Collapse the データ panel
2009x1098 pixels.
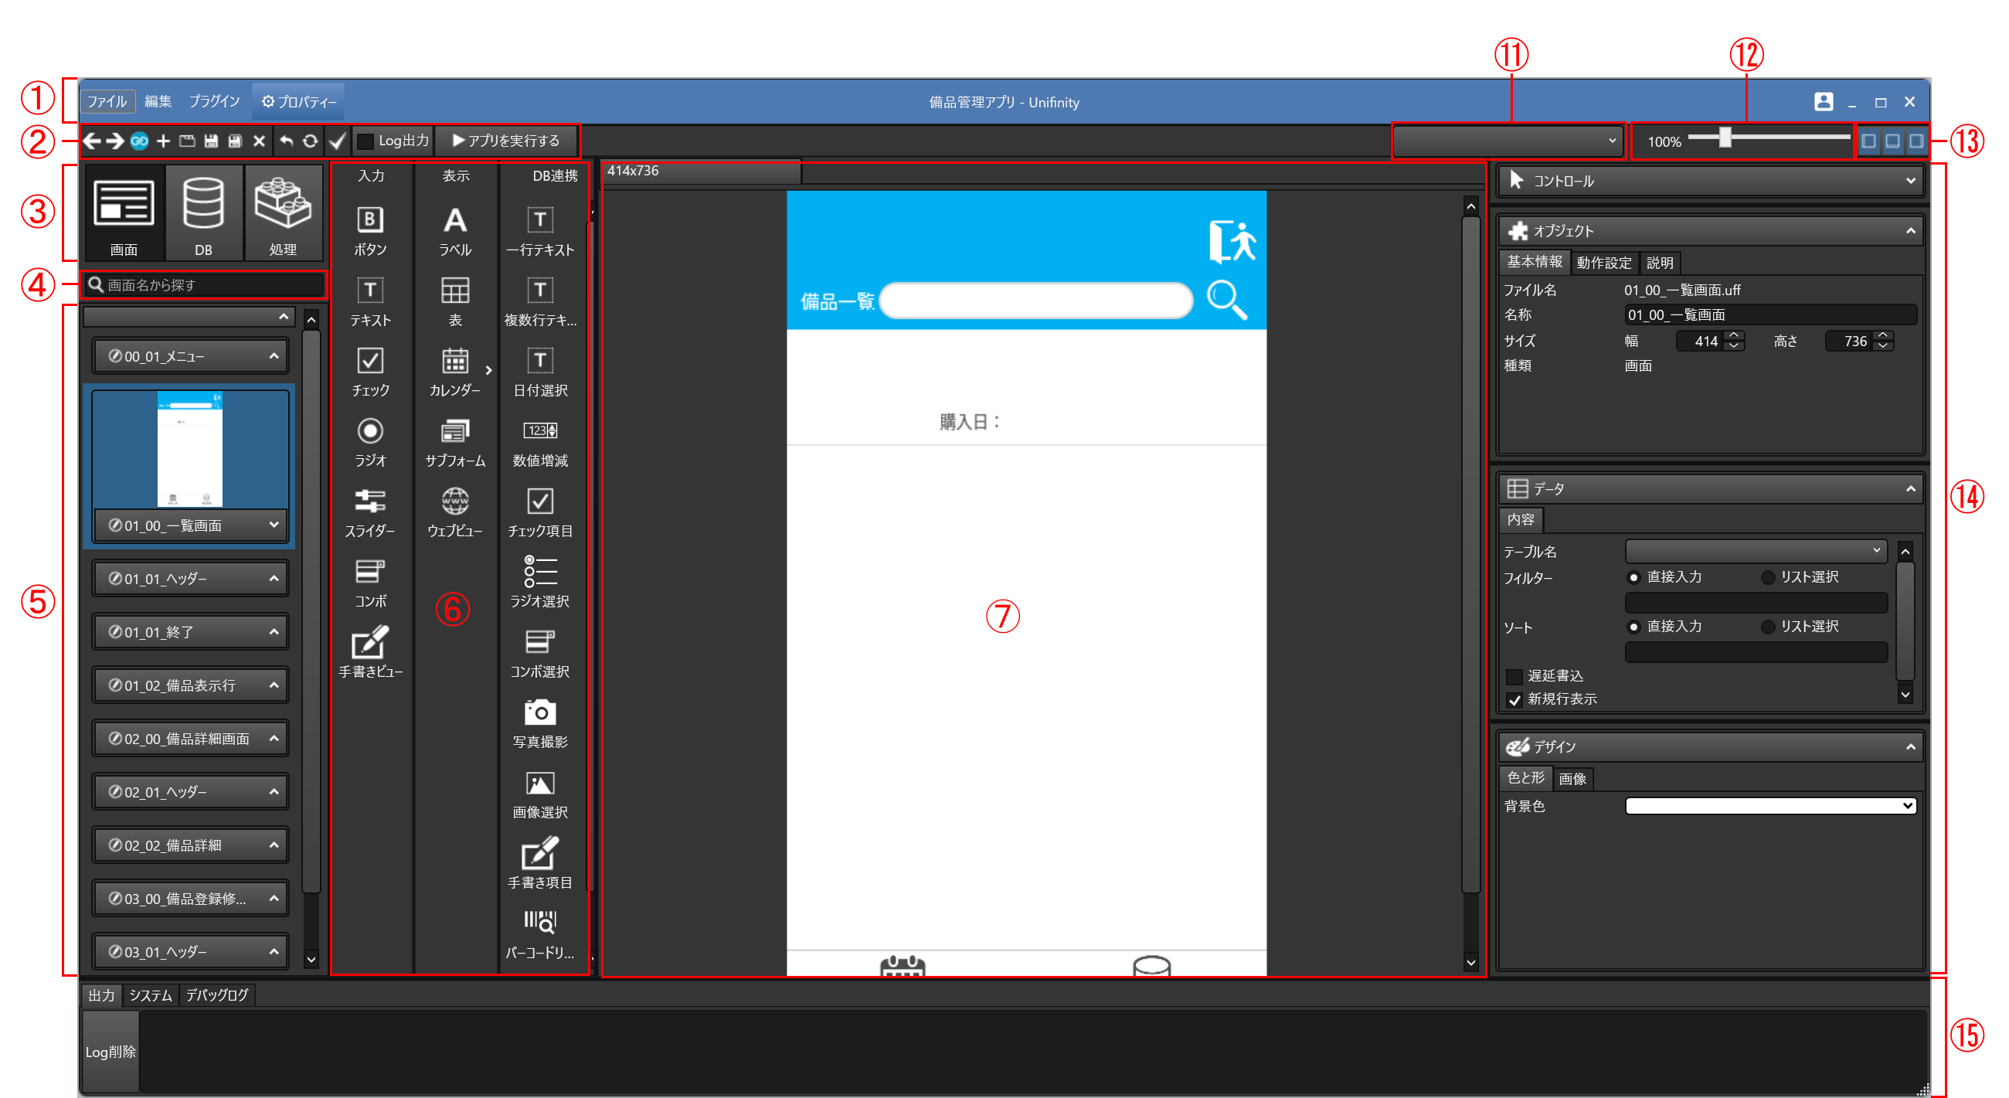1911,489
